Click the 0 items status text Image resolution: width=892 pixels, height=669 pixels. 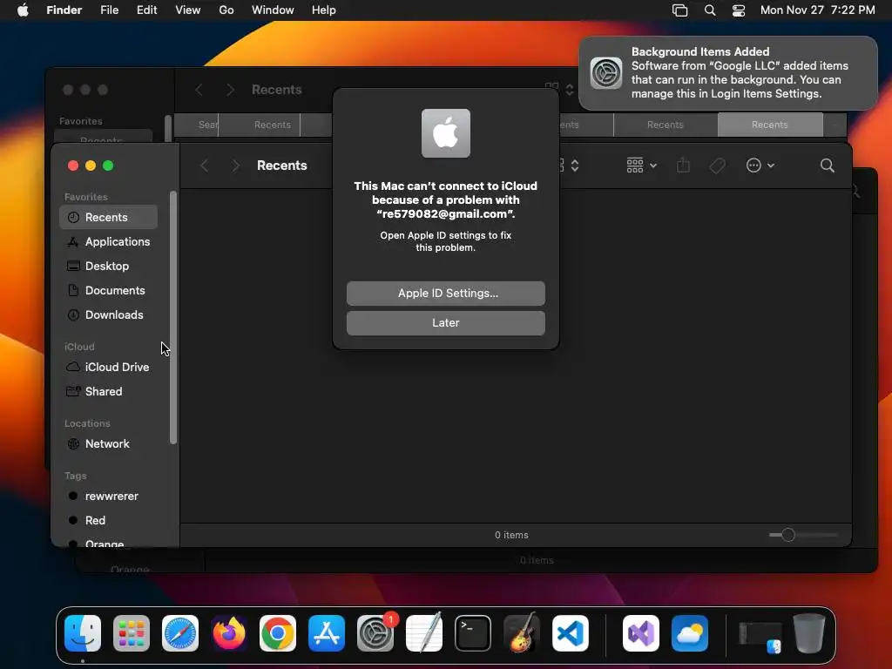point(511,536)
